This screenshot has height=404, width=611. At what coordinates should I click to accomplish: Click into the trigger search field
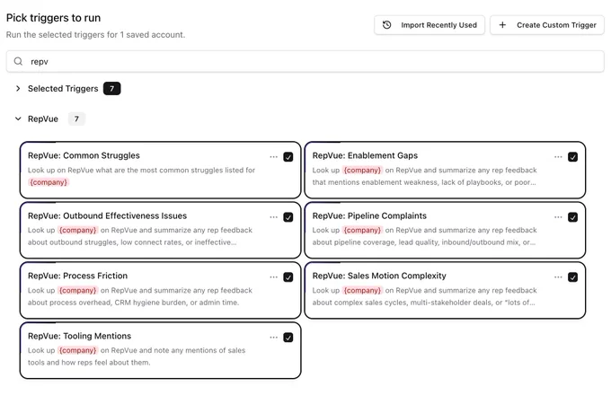tap(305, 61)
